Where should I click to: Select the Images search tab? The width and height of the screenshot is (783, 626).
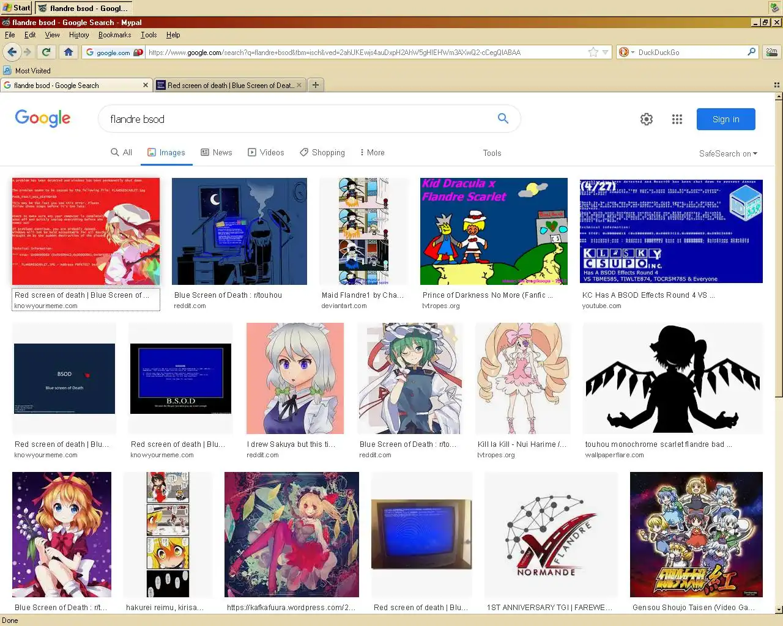pyautogui.click(x=166, y=152)
